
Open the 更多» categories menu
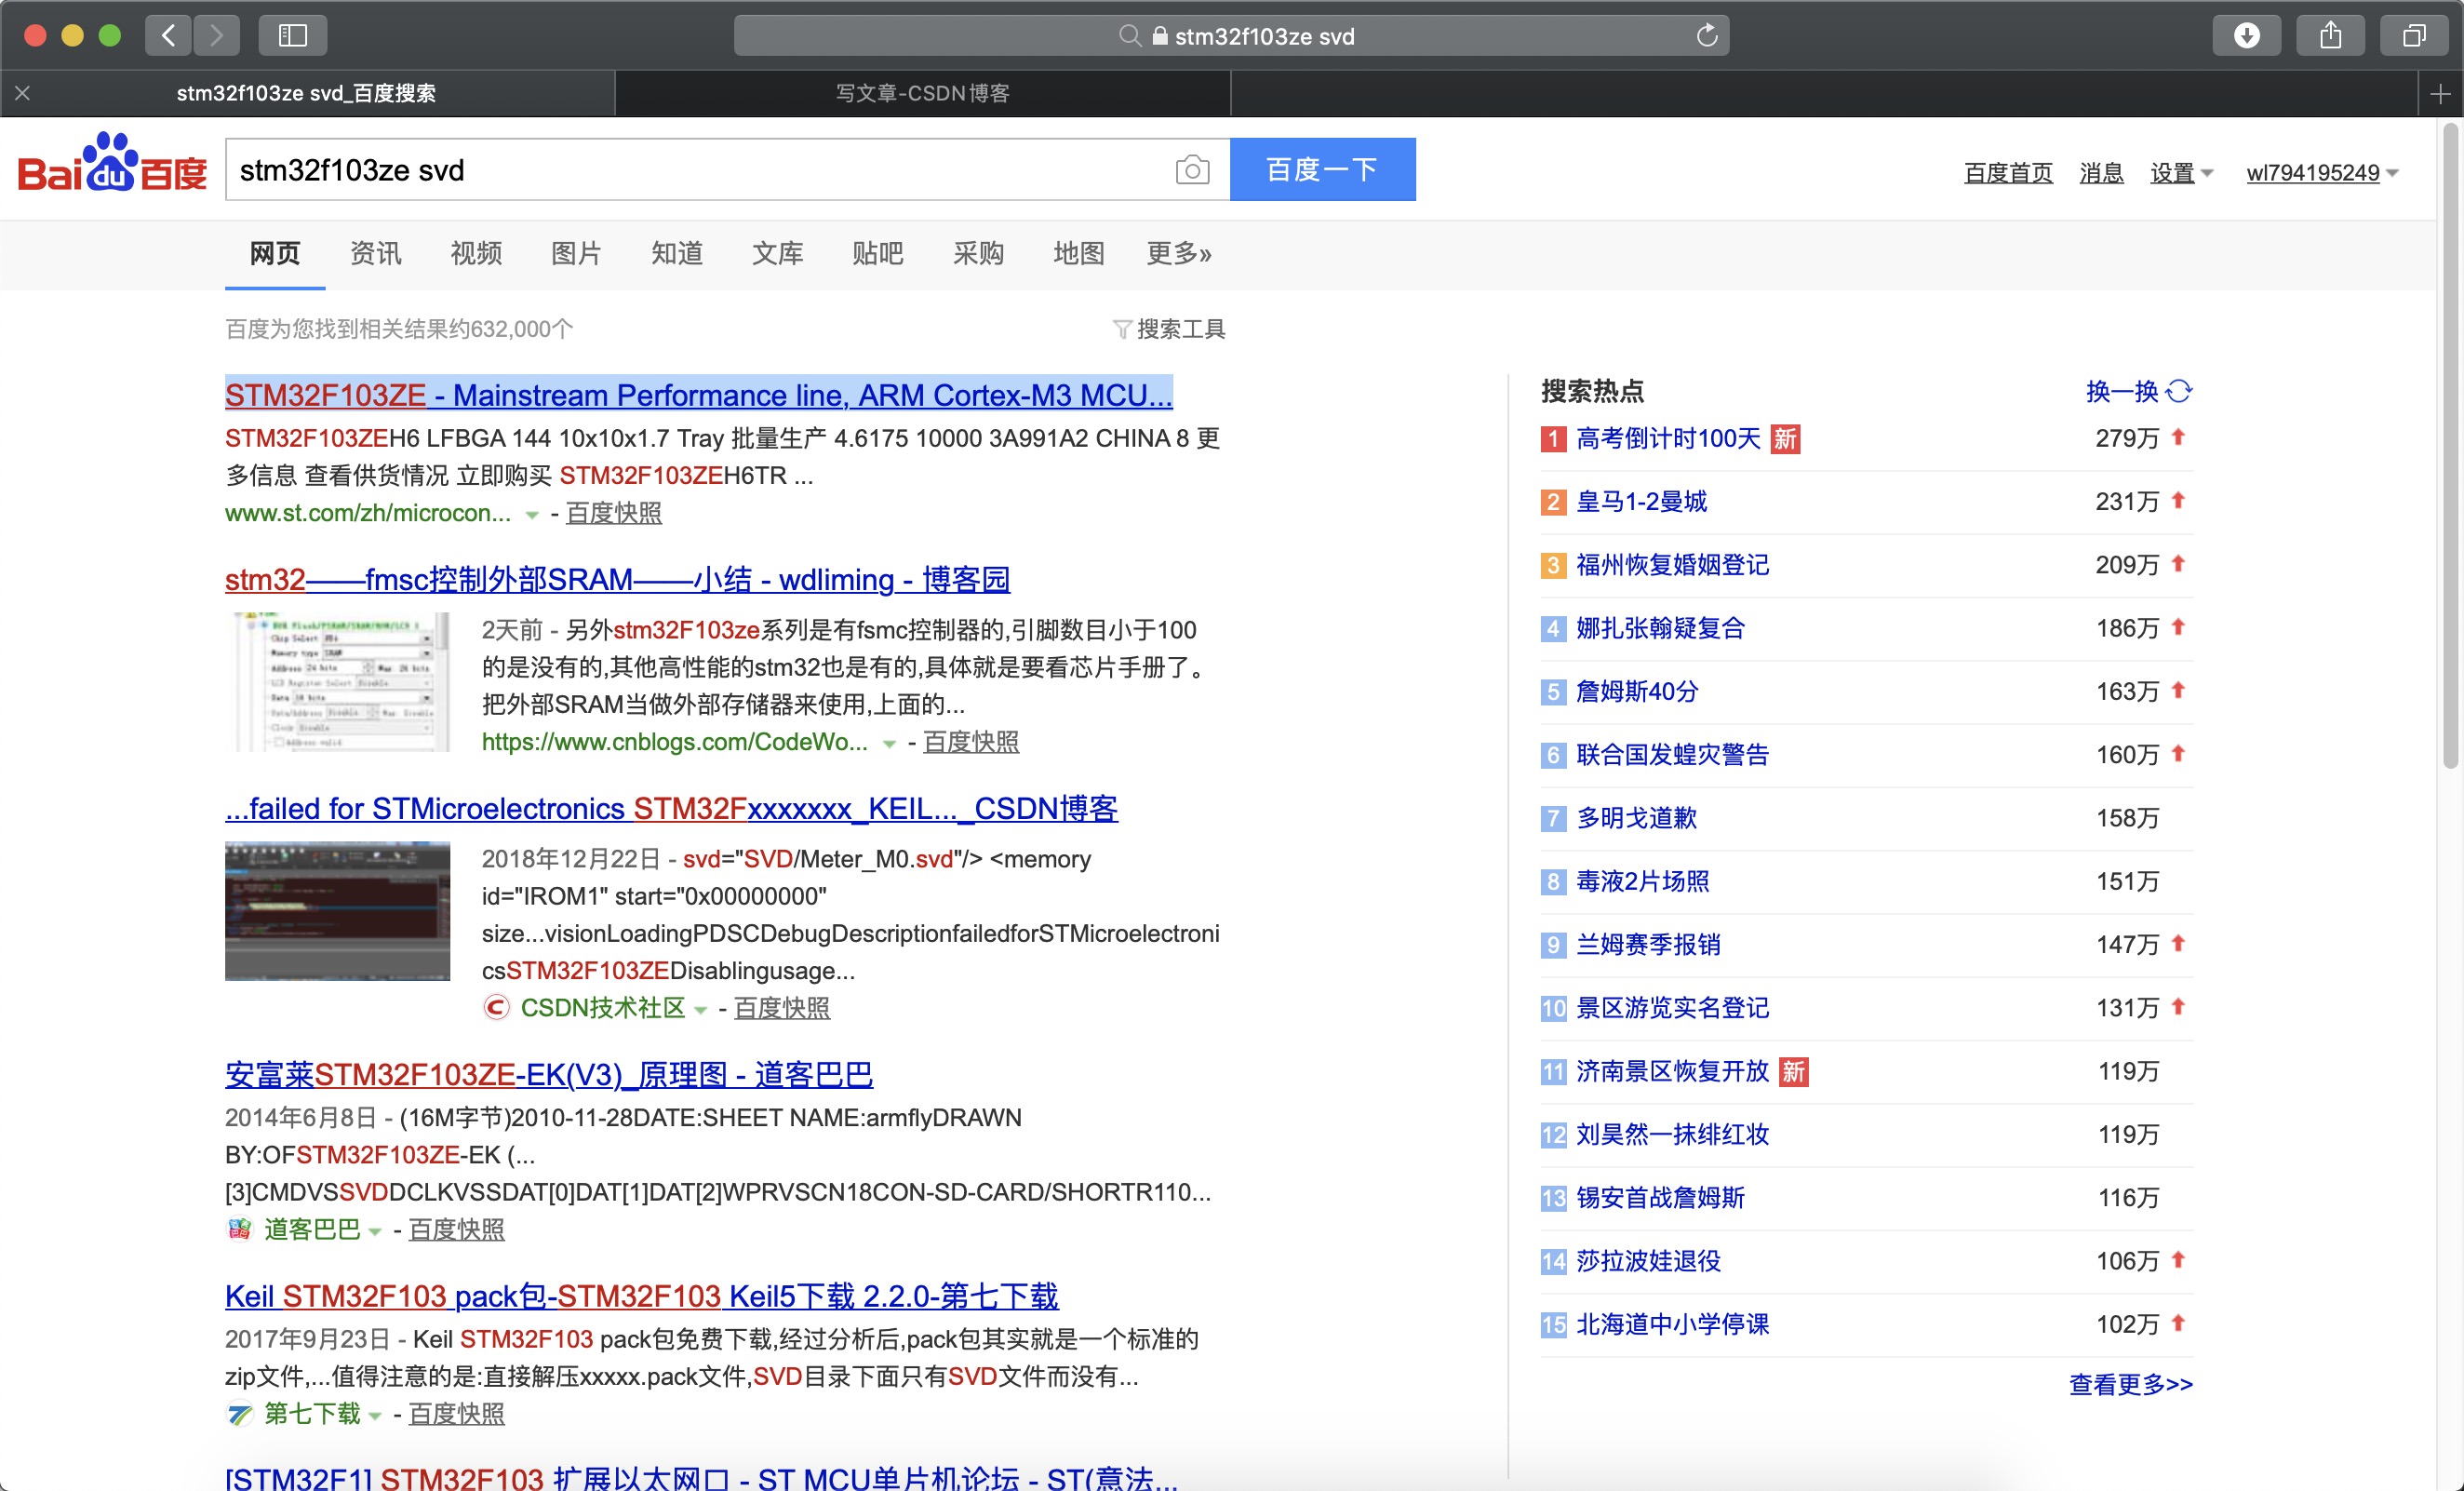tap(1178, 253)
